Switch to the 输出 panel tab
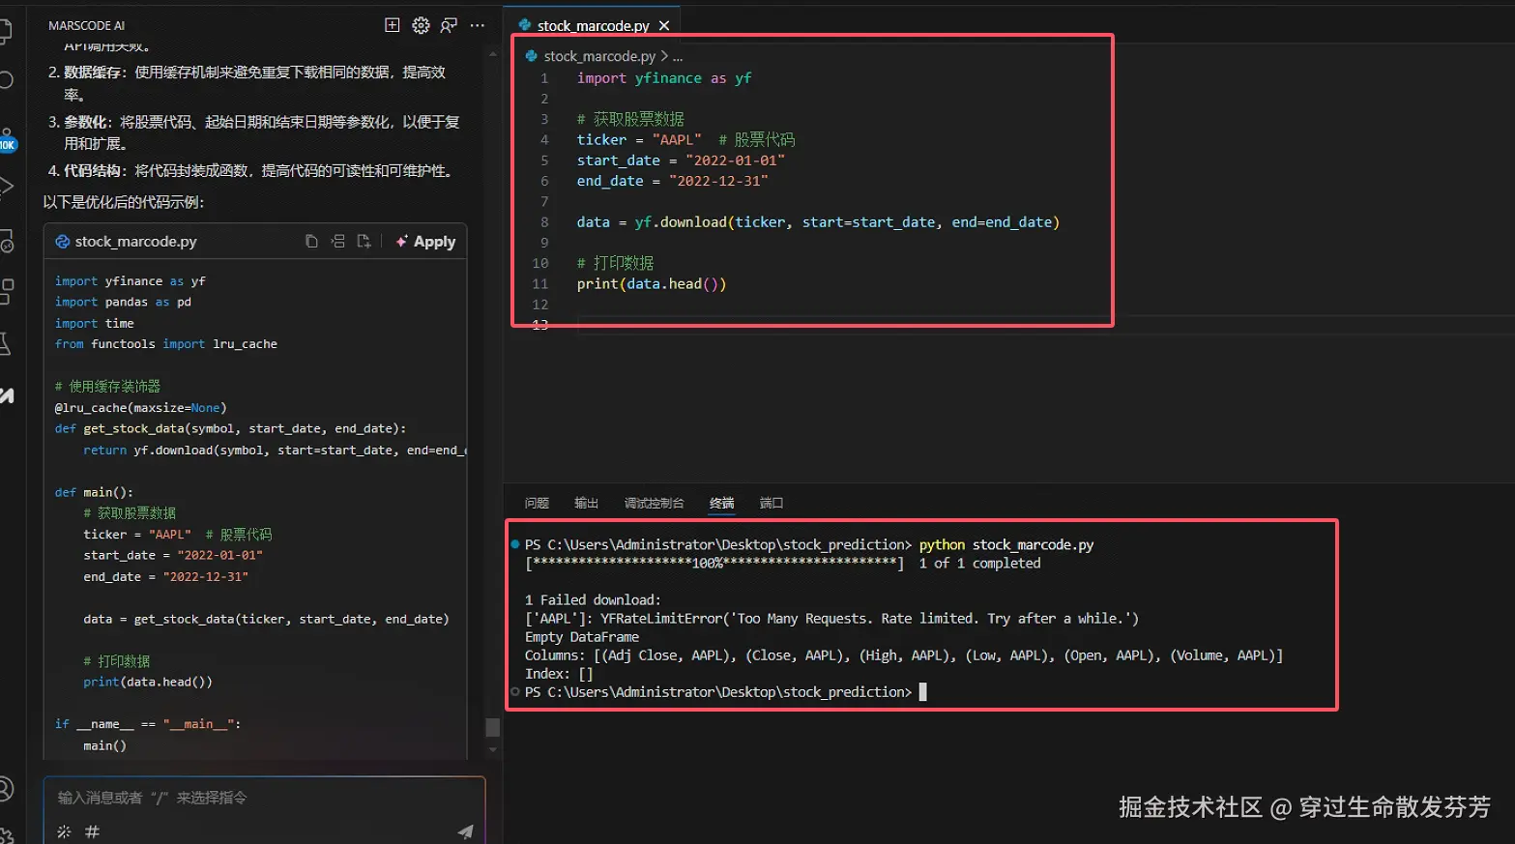 [586, 503]
